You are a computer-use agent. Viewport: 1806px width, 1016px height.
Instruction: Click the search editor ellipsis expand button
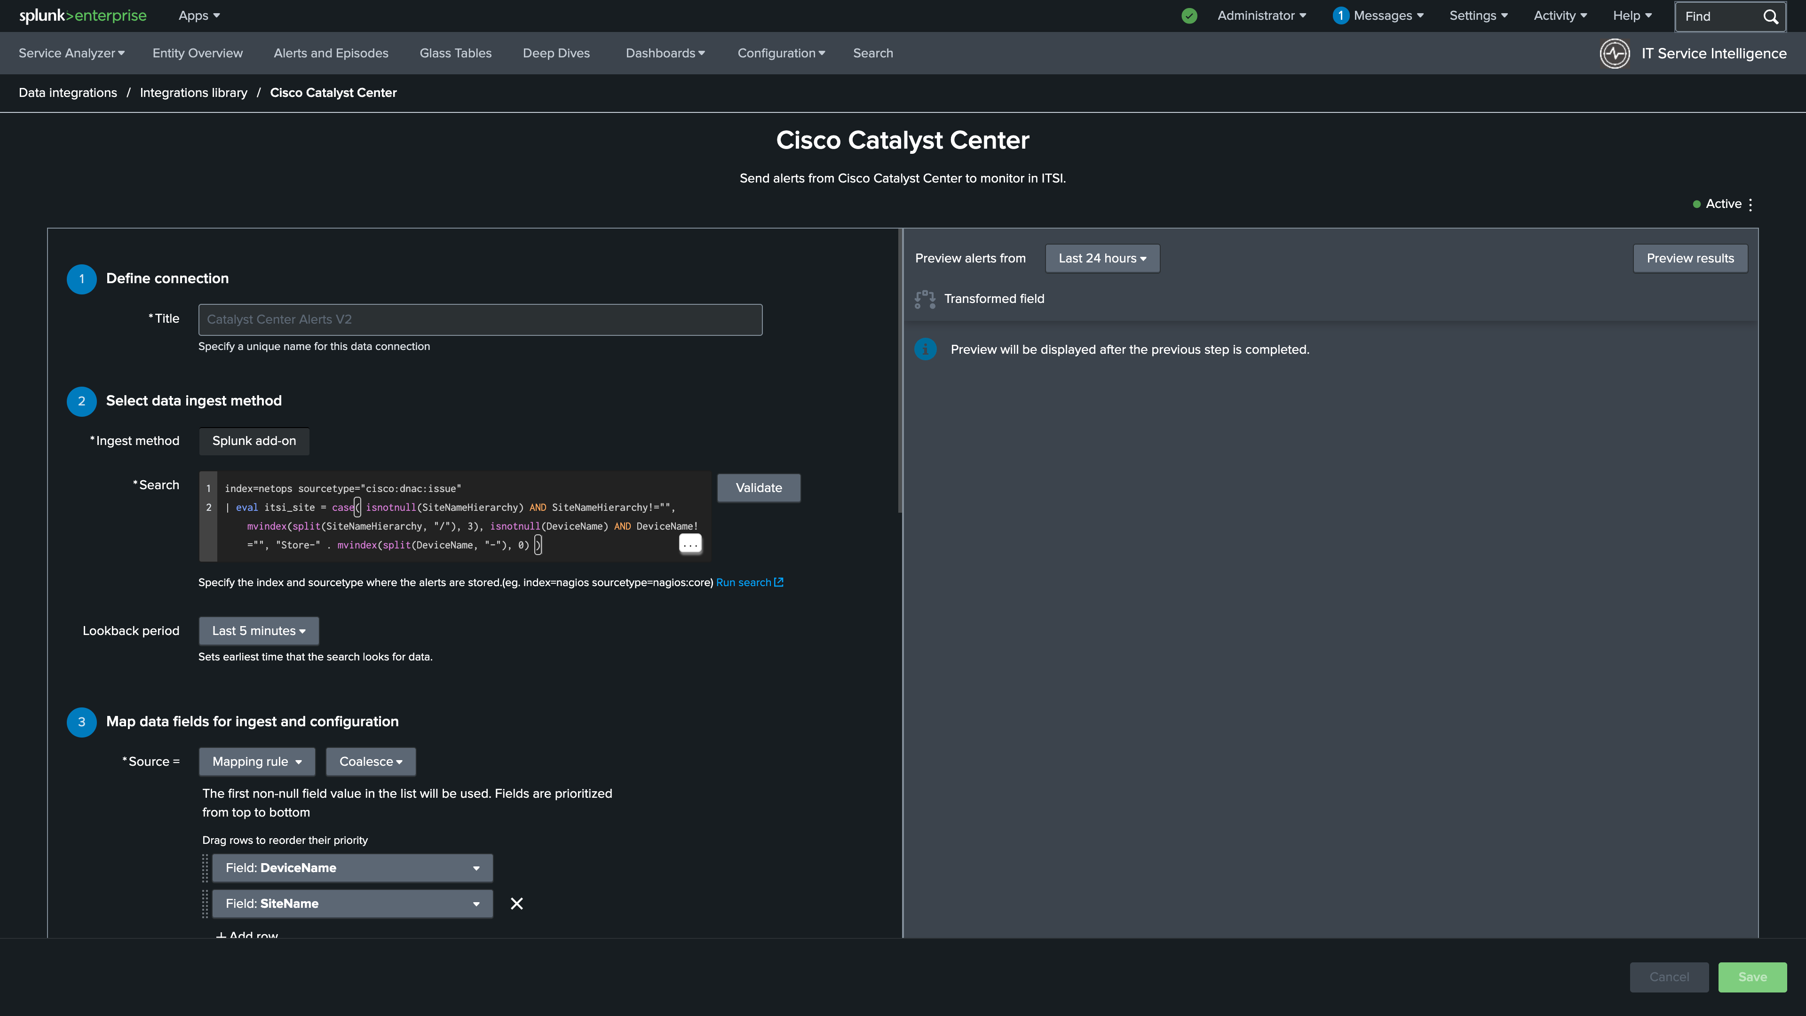click(690, 544)
